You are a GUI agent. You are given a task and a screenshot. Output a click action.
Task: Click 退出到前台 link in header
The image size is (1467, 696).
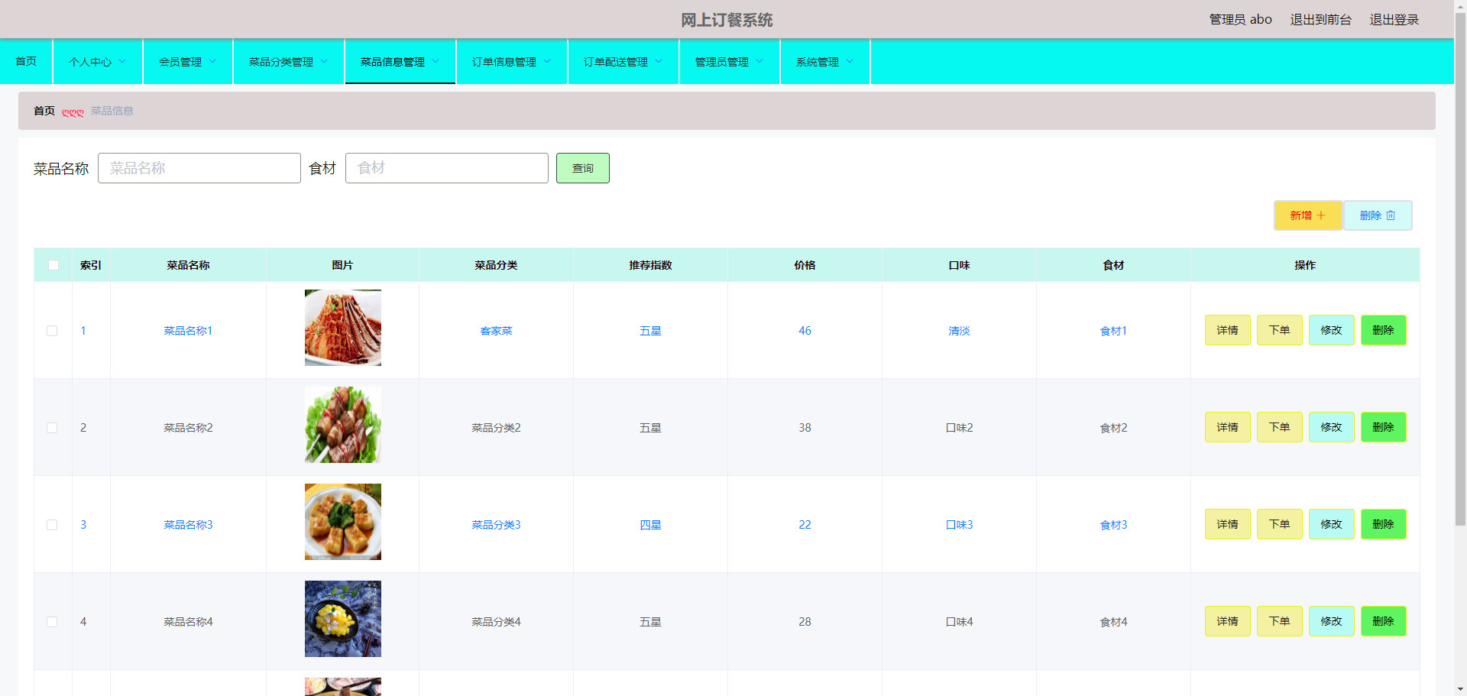click(1321, 20)
